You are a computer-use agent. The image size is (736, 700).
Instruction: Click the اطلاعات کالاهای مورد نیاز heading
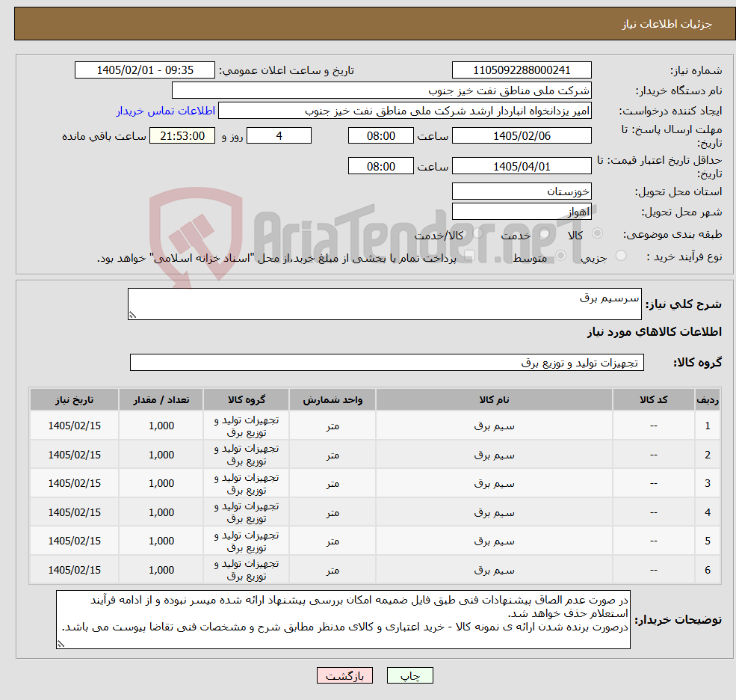point(655,332)
